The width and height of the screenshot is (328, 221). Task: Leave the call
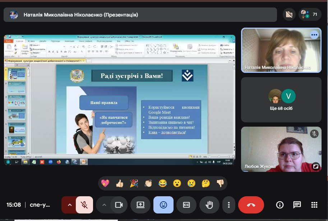(251, 205)
